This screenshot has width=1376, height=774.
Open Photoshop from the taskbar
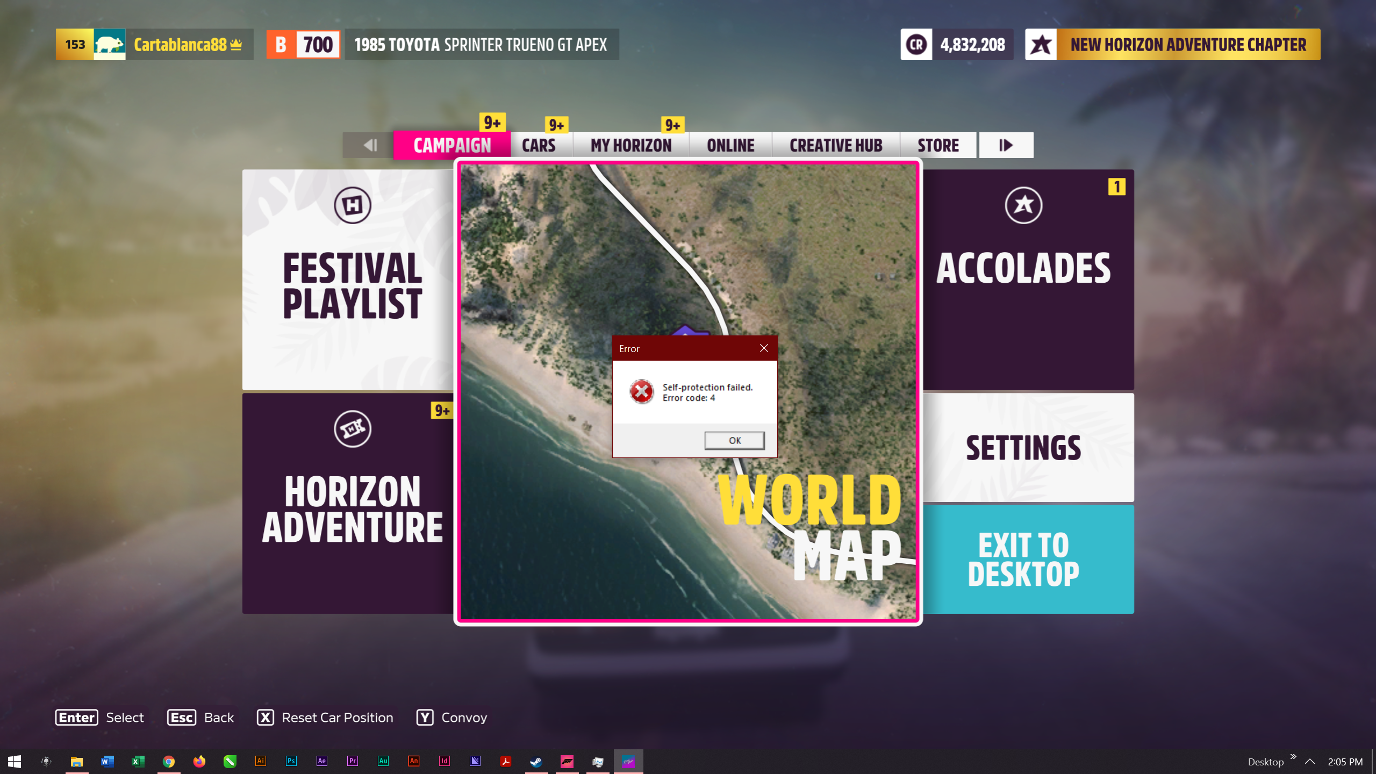pyautogui.click(x=291, y=761)
